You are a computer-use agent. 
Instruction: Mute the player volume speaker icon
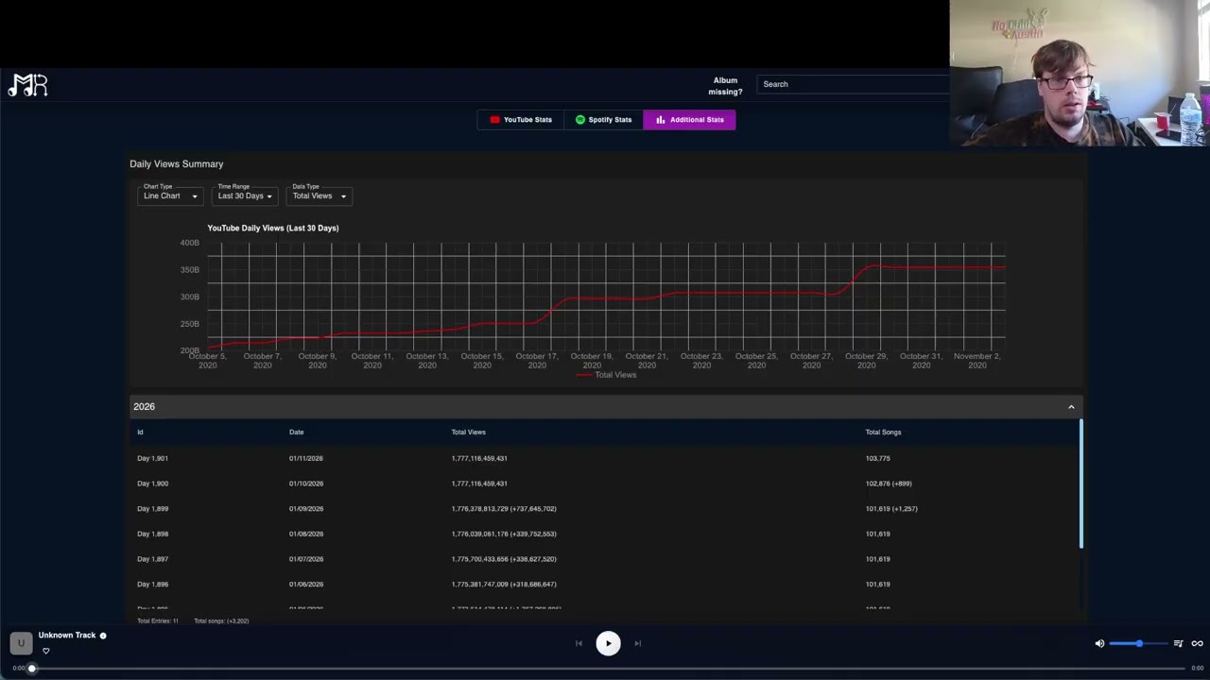pos(1099,643)
